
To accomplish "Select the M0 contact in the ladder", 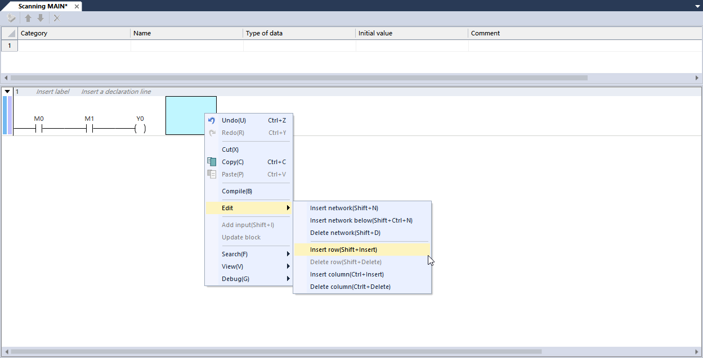I will (39, 129).
